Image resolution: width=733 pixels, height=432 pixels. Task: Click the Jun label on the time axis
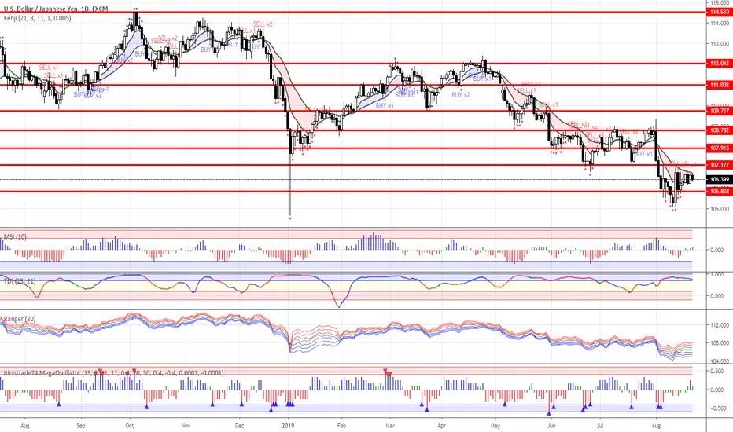[551, 426]
